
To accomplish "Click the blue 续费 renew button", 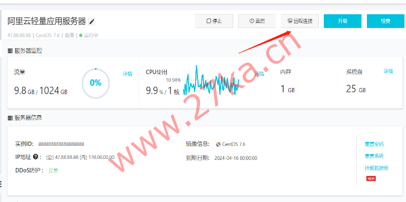I will pyautogui.click(x=385, y=21).
